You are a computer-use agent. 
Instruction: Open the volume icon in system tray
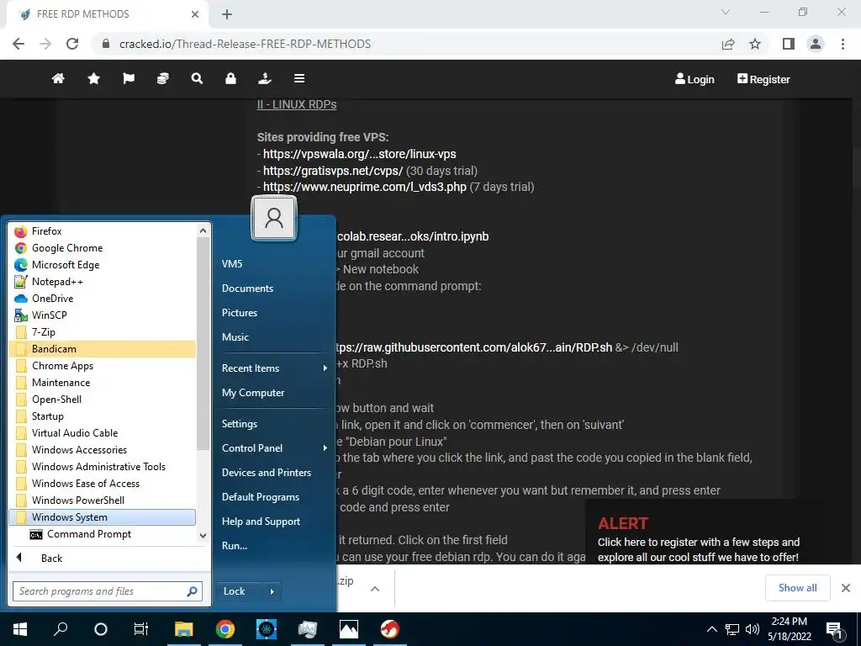(753, 629)
